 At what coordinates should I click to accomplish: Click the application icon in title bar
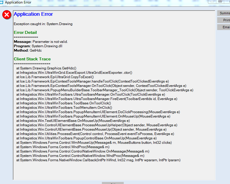2,2
